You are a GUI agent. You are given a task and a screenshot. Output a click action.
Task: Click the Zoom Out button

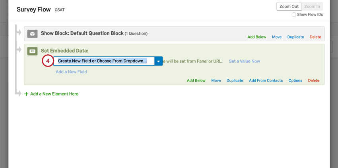coord(289,6)
